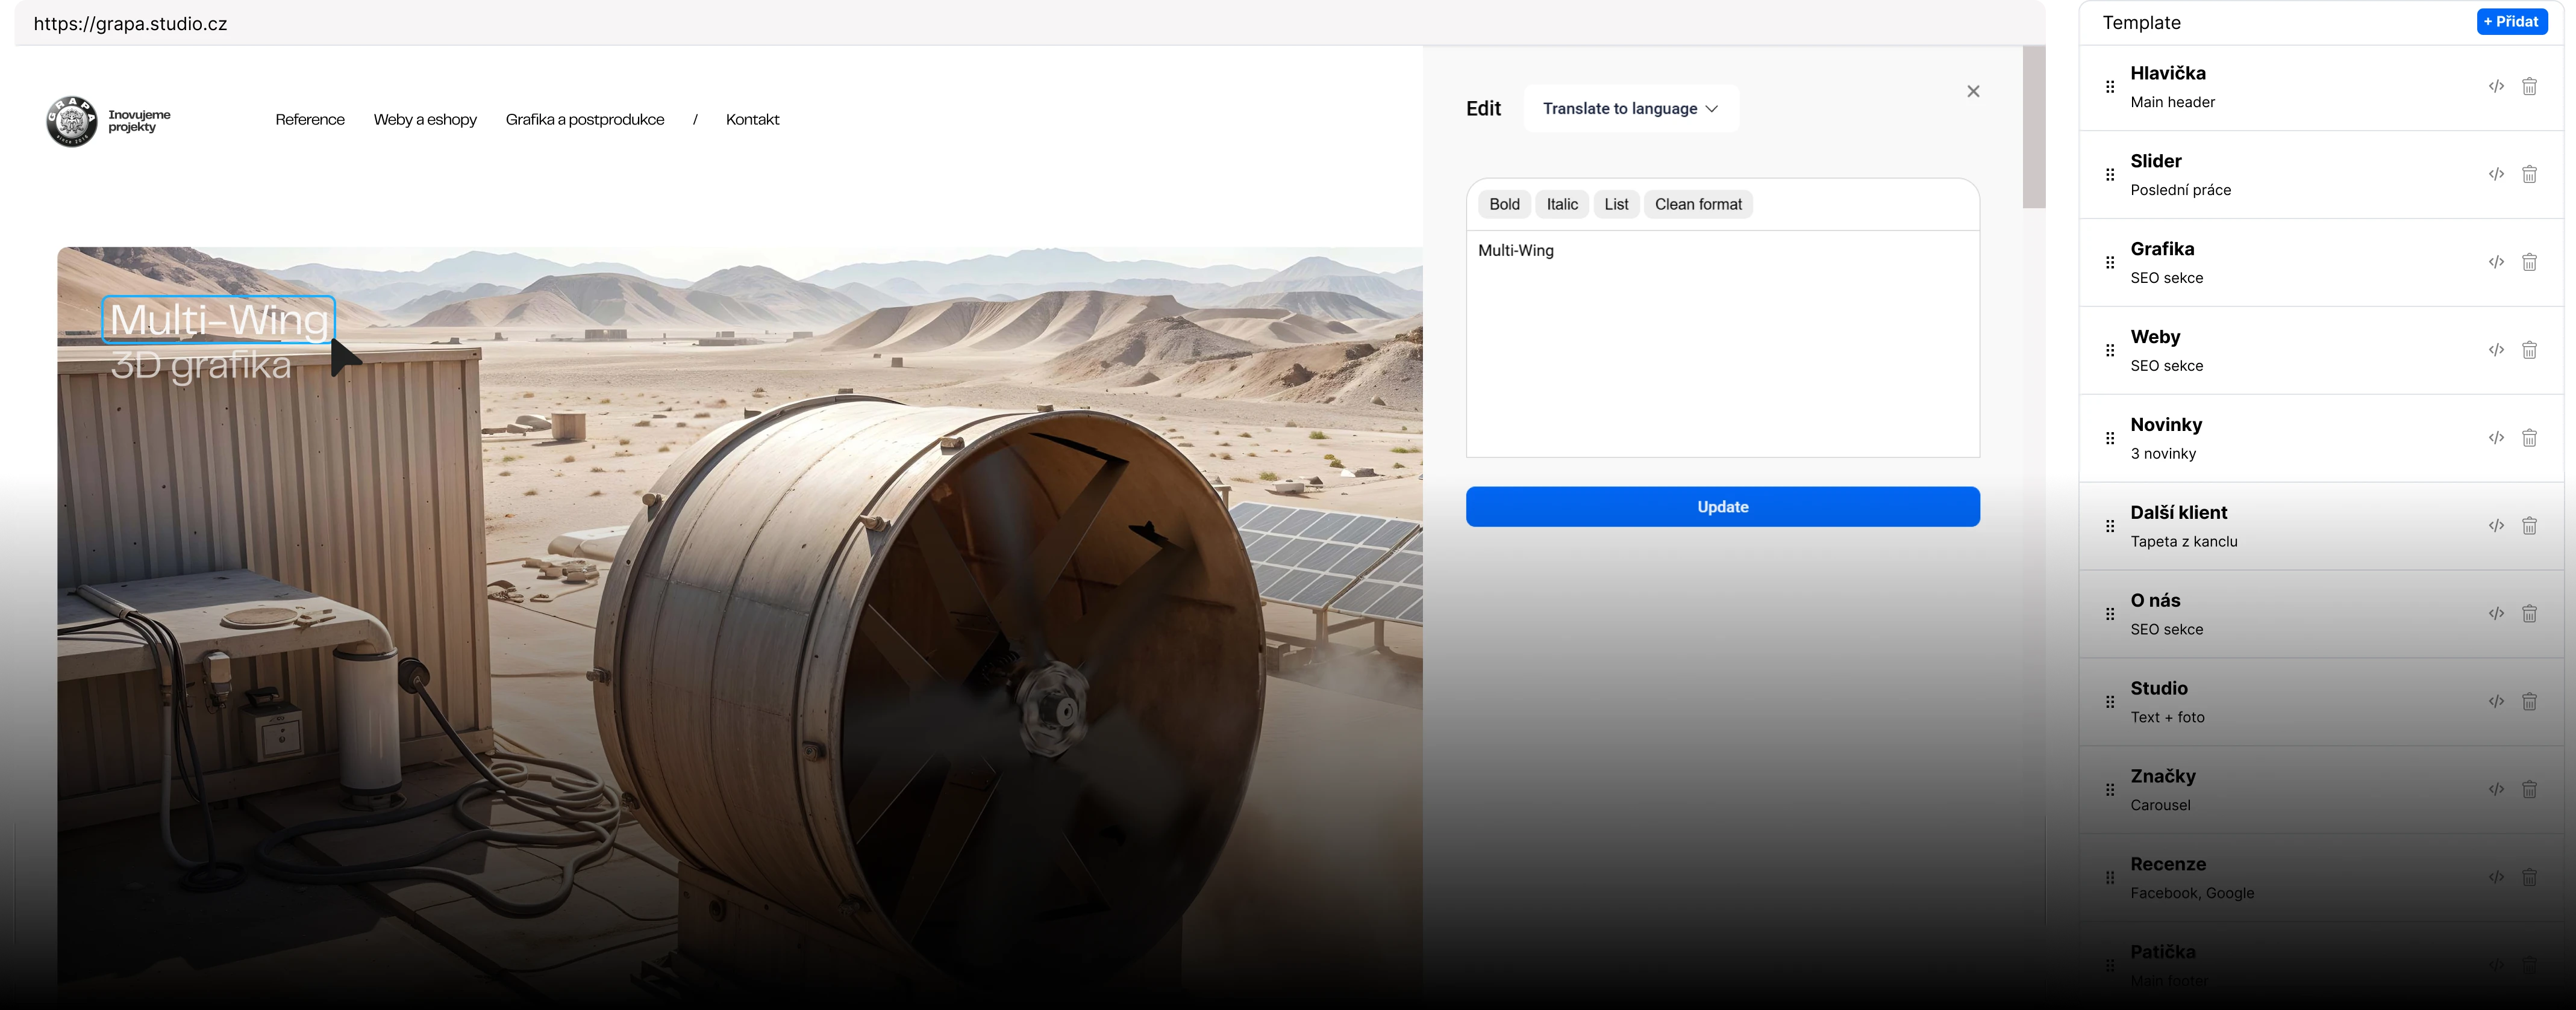Delete the Slider section

pos(2529,175)
